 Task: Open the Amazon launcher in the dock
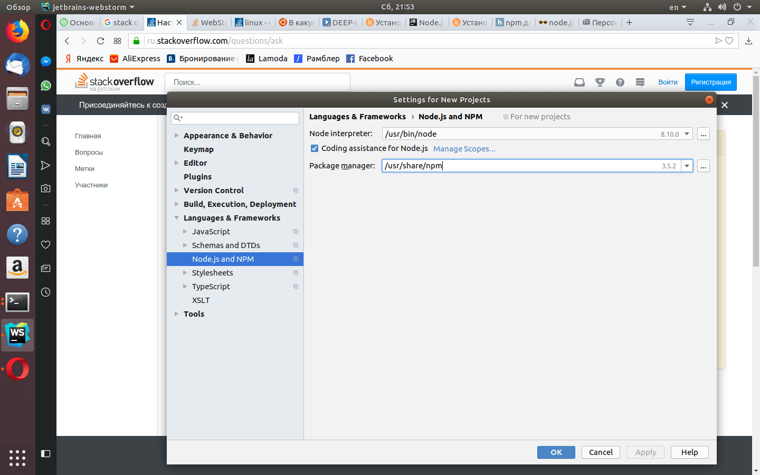coord(17,268)
